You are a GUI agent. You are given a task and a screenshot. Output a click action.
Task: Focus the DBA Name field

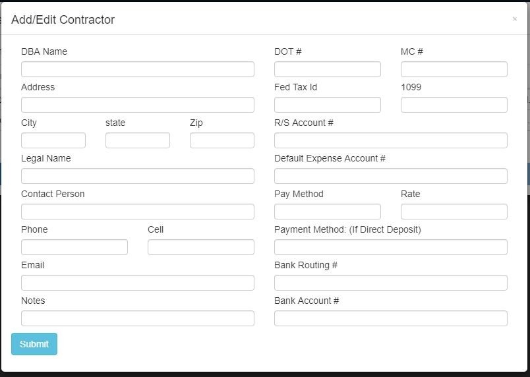(138, 69)
